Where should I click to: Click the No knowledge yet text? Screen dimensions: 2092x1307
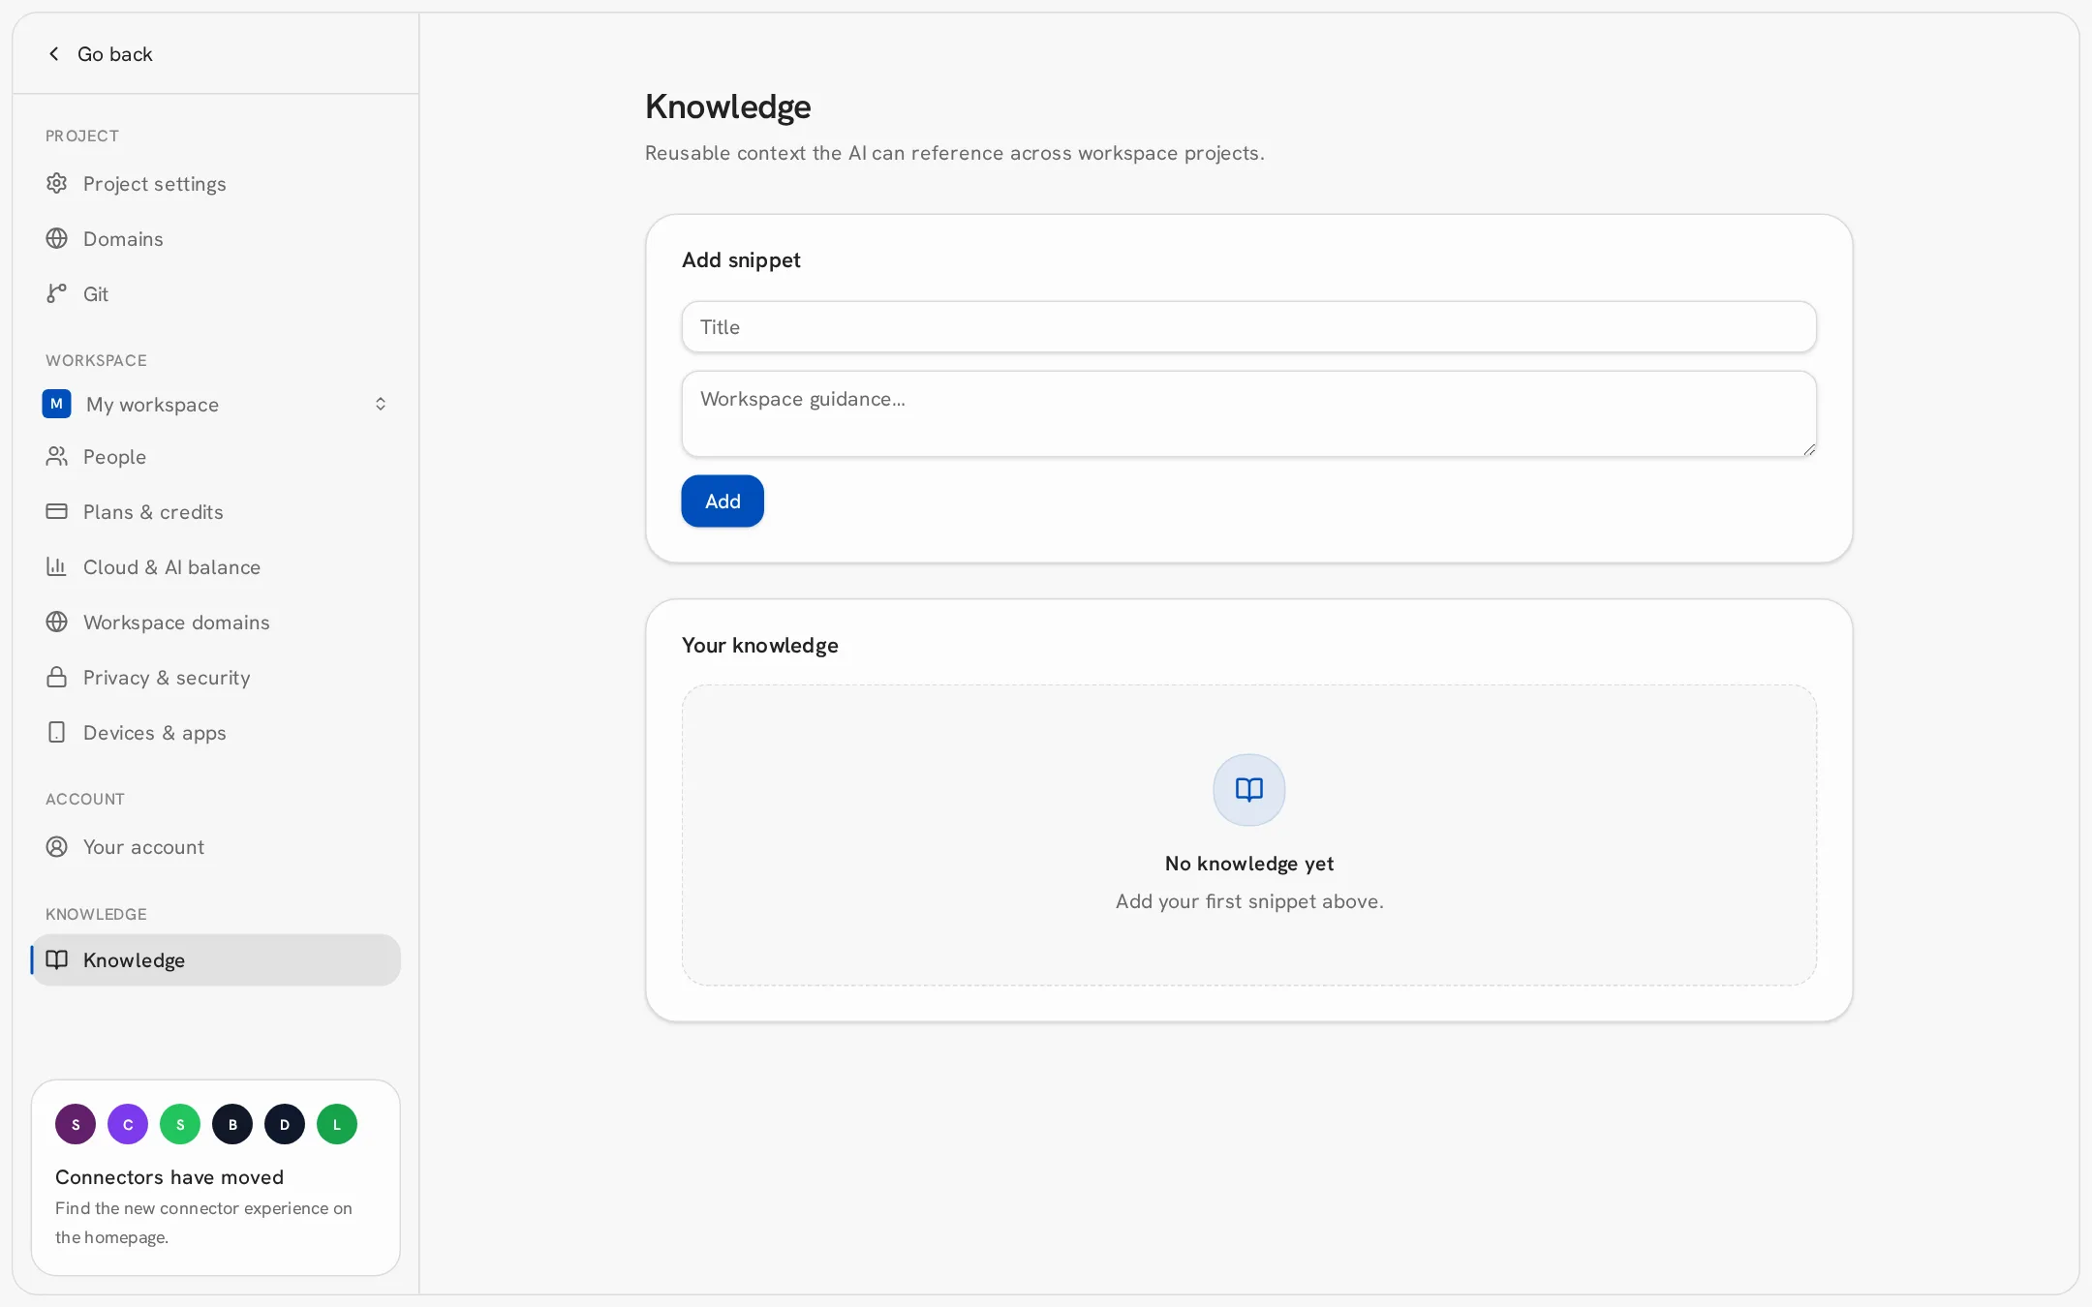[x=1249, y=863]
